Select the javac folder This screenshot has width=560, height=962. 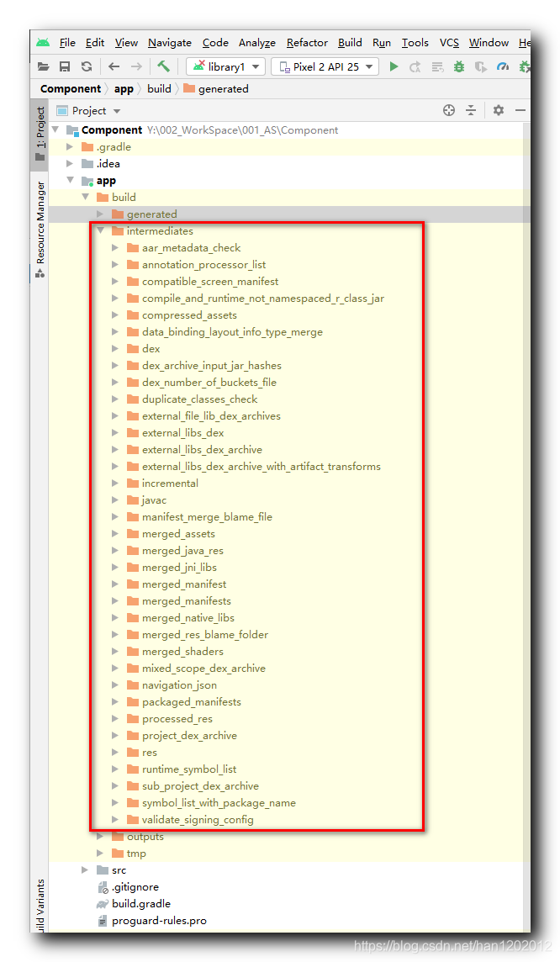pyautogui.click(x=154, y=500)
